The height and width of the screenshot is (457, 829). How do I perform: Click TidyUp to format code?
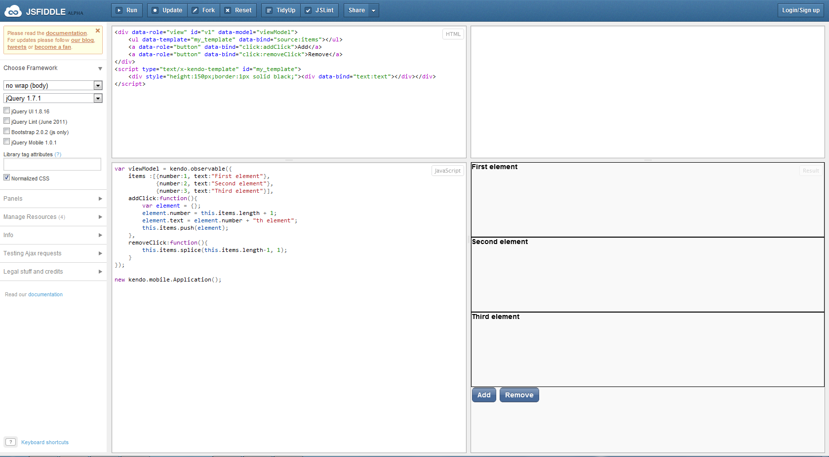pyautogui.click(x=281, y=10)
